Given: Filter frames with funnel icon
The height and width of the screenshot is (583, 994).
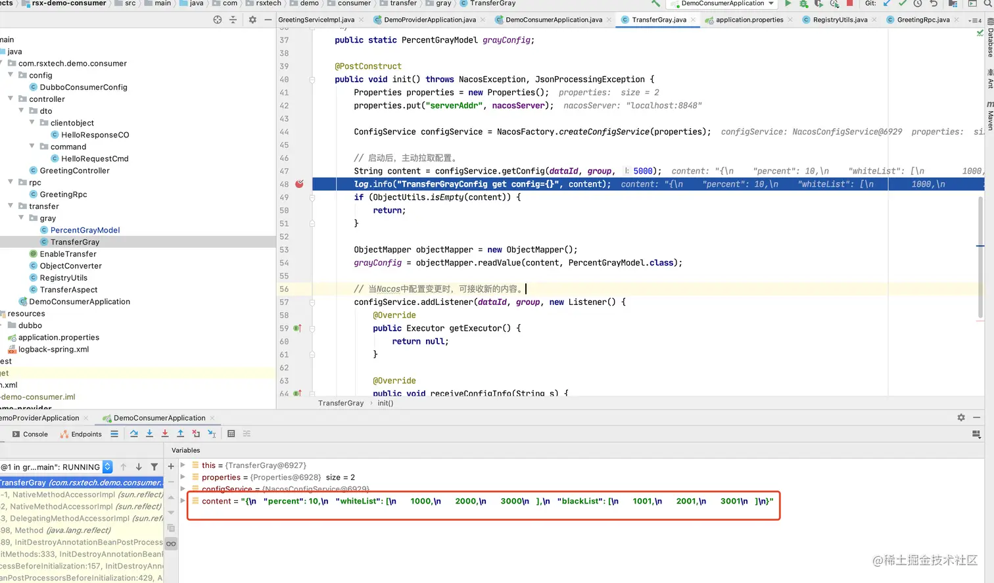Looking at the screenshot, I should (154, 467).
